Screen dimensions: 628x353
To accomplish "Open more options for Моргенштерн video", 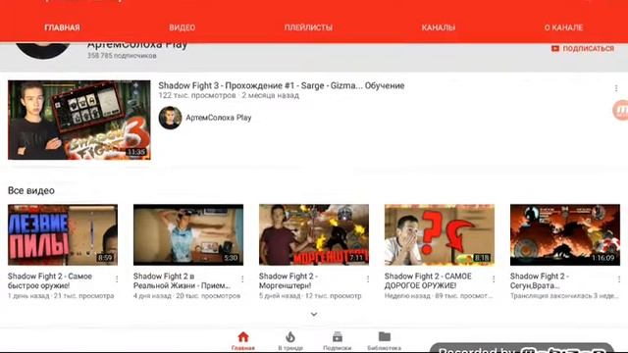I will (x=368, y=278).
